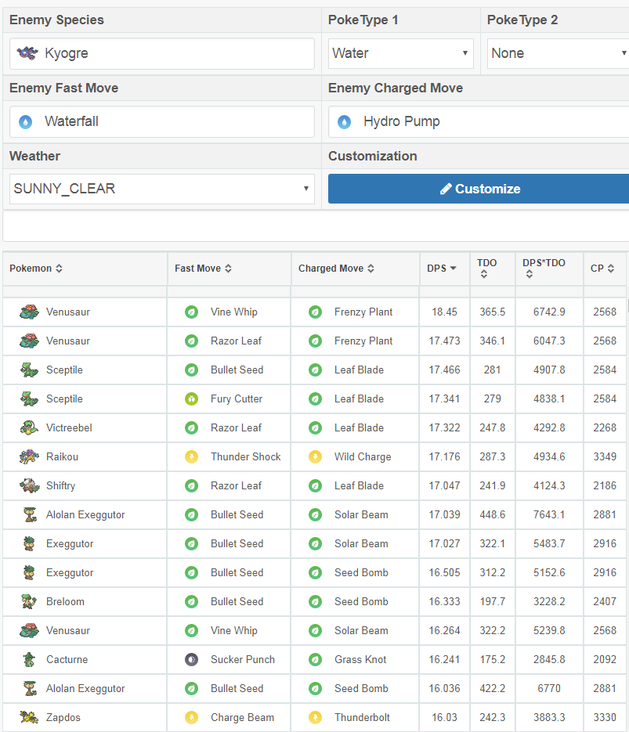Click the Shiftry sprite icon

(x=30, y=485)
